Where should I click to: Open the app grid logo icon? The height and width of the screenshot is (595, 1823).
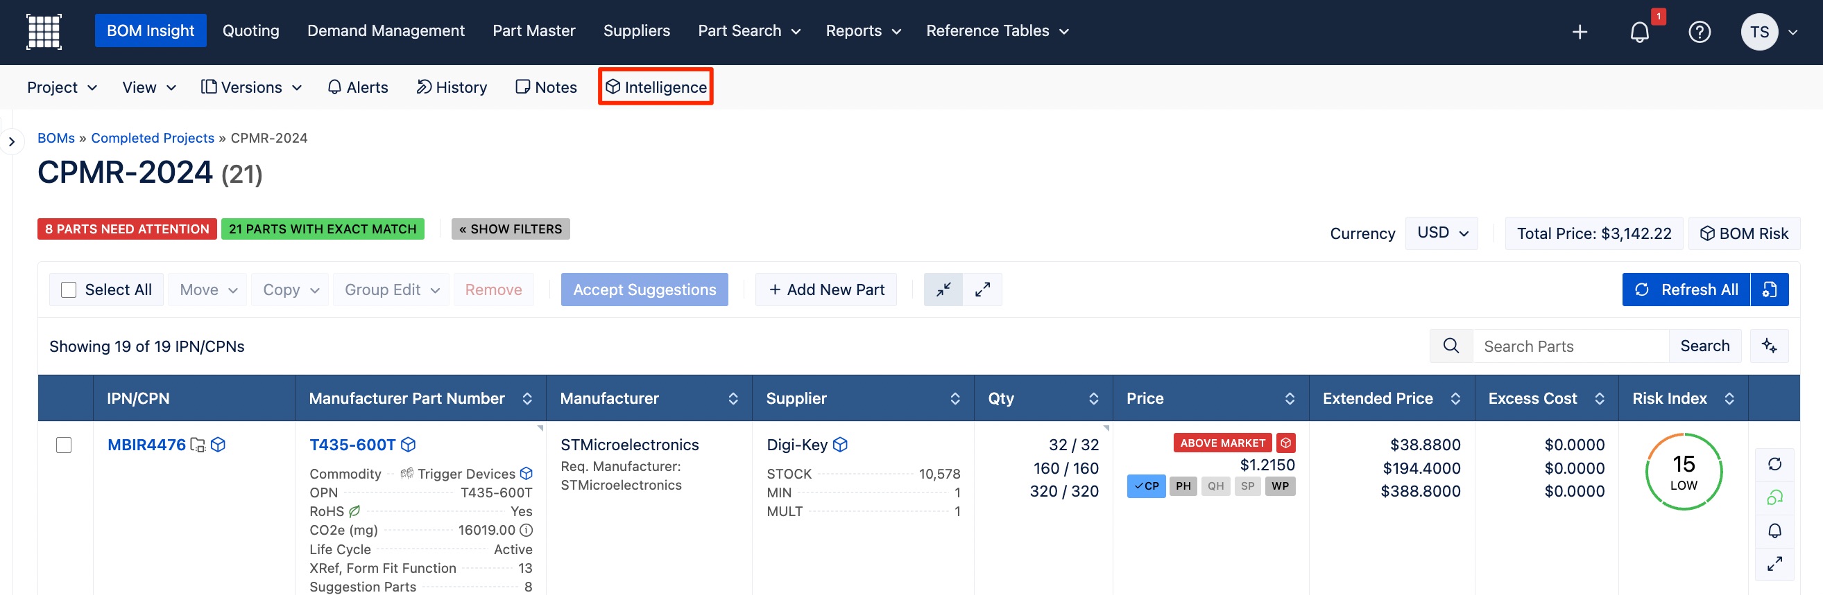click(x=44, y=32)
